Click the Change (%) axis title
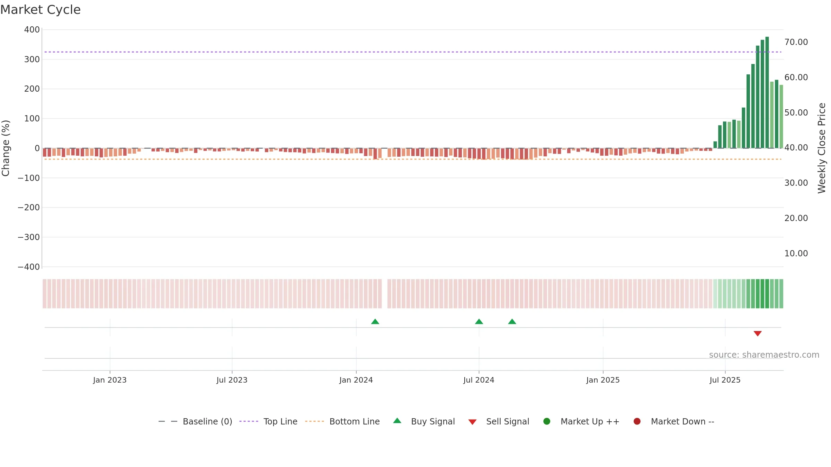Screen dimensions: 831x467 [x=6, y=148]
